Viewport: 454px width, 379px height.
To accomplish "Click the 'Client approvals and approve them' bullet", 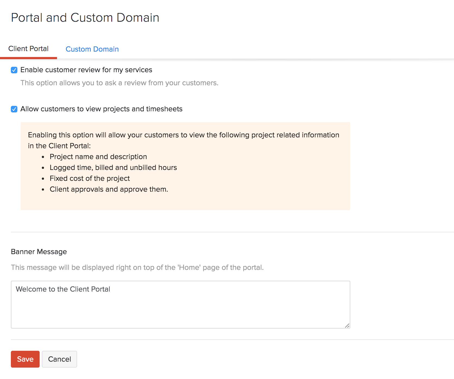I will (109, 189).
